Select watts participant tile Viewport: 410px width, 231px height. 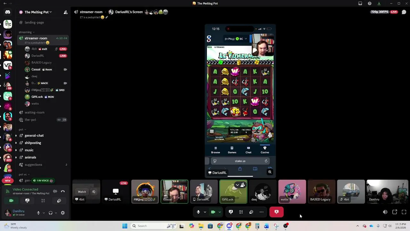coord(292,192)
